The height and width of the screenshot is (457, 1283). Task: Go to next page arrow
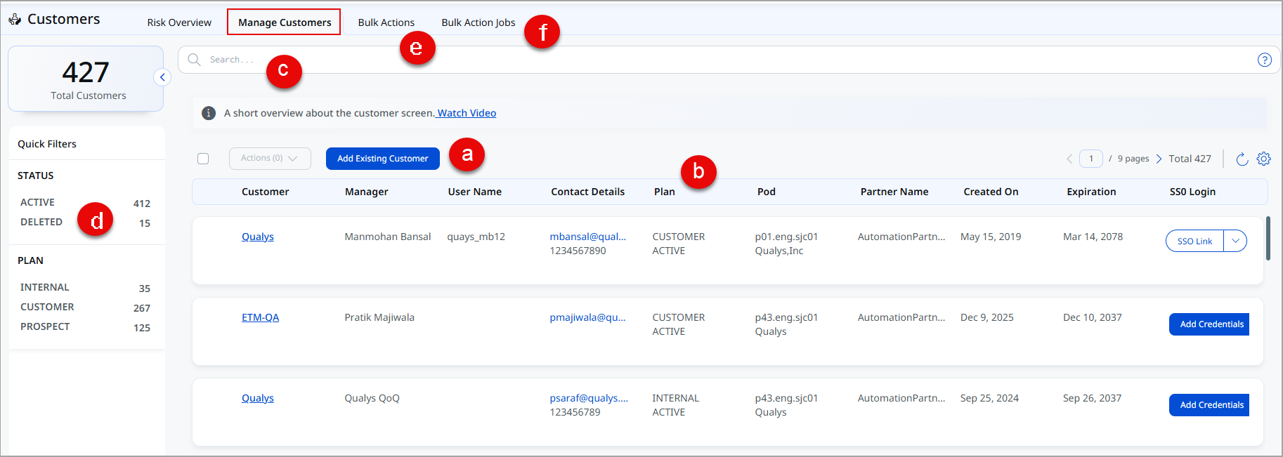(x=1159, y=159)
